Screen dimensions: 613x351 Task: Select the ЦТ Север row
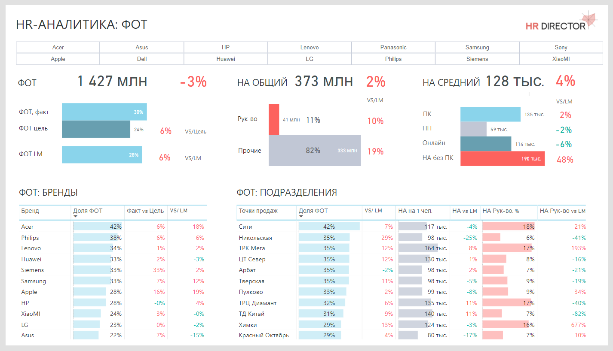point(411,259)
